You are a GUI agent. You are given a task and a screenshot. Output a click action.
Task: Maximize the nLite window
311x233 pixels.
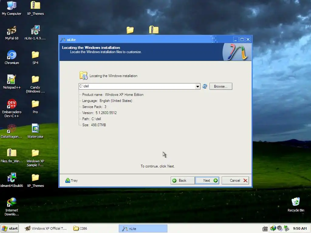pos(242,39)
